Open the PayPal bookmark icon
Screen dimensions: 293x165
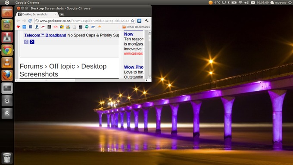(x=37, y=27)
